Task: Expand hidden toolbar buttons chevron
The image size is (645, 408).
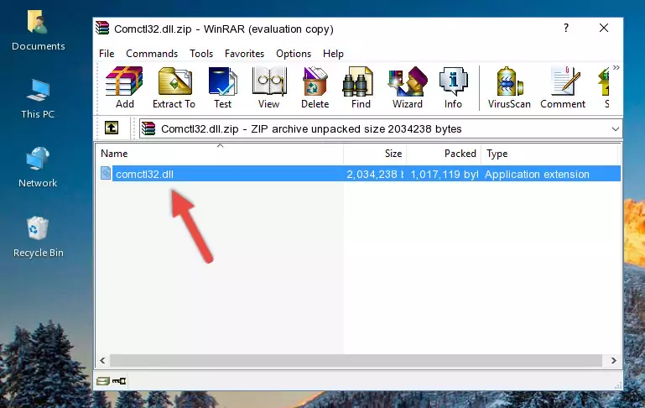Action: 616,67
